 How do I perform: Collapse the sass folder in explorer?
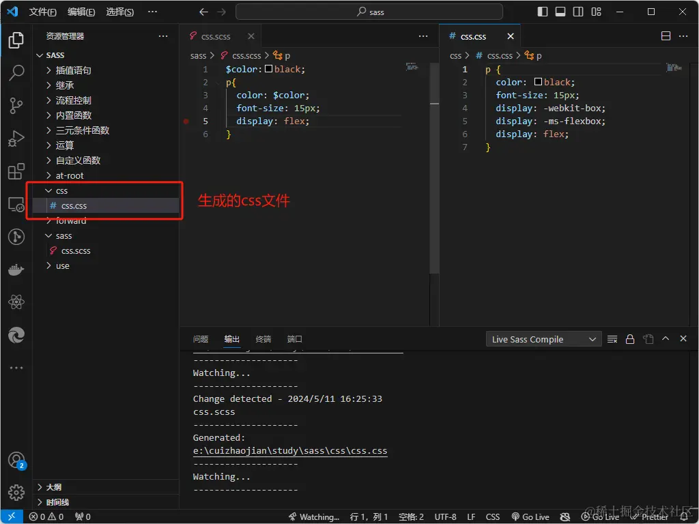click(63, 235)
